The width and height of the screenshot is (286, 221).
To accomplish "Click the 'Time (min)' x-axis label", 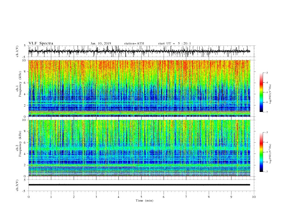I will click(x=144, y=200).
